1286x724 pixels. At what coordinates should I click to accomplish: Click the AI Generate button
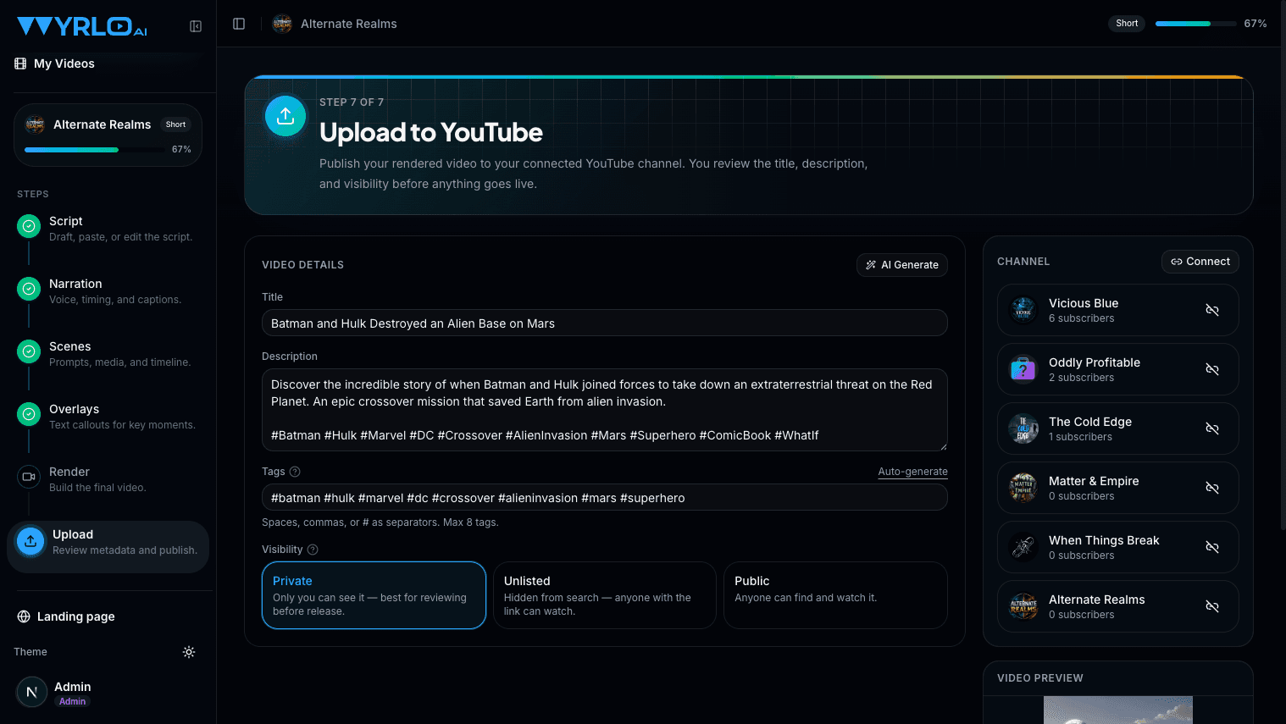click(x=902, y=265)
